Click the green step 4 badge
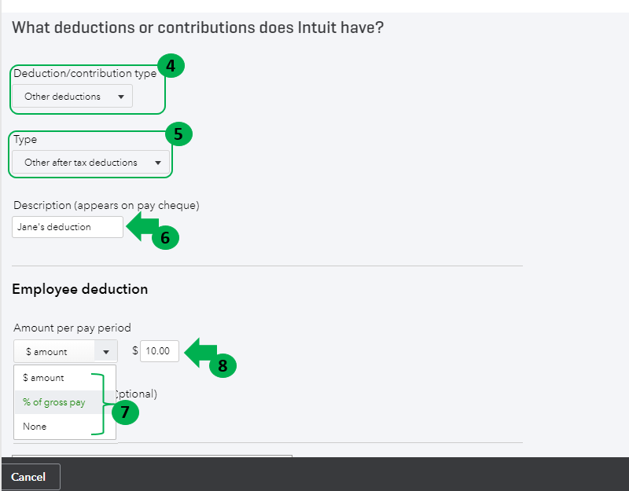 click(171, 65)
